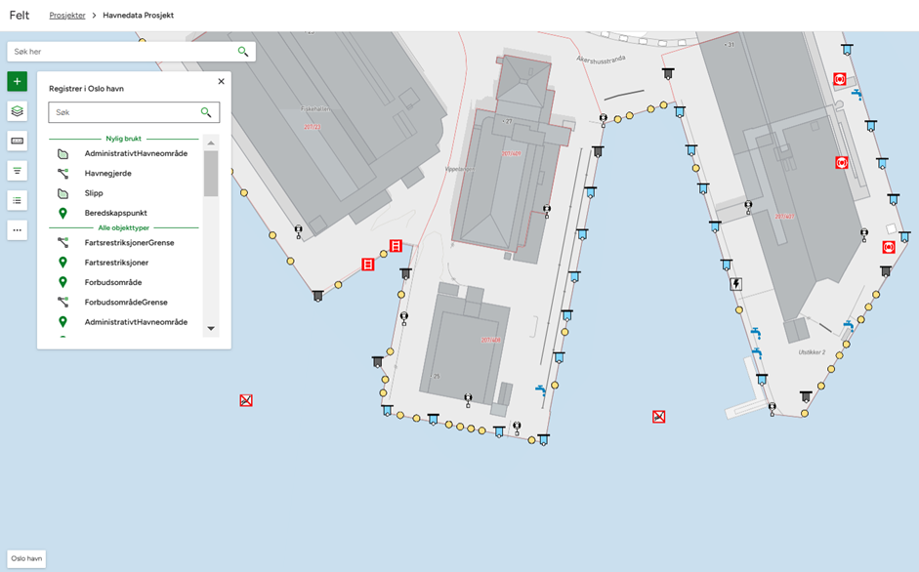Open the list view sidebar icon
The width and height of the screenshot is (919, 572).
17,200
